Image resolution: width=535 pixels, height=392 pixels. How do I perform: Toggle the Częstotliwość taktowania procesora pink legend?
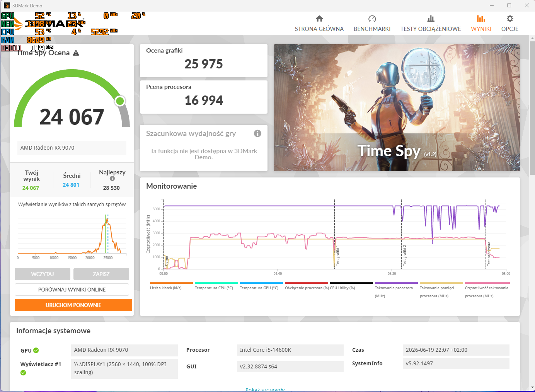pyautogui.click(x=487, y=283)
